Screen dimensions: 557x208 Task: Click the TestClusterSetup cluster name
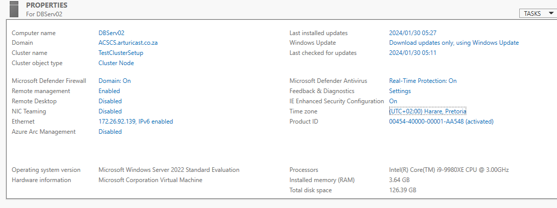[121, 53]
